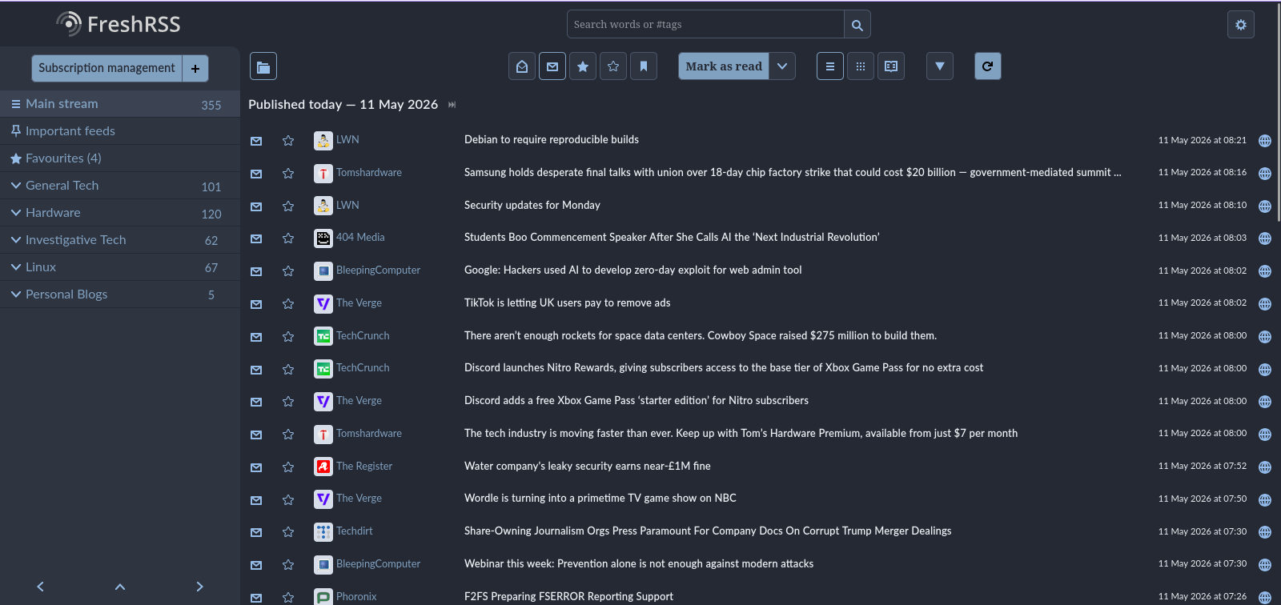Go to previous article arrow
This screenshot has width=1281, height=605.
click(40, 587)
